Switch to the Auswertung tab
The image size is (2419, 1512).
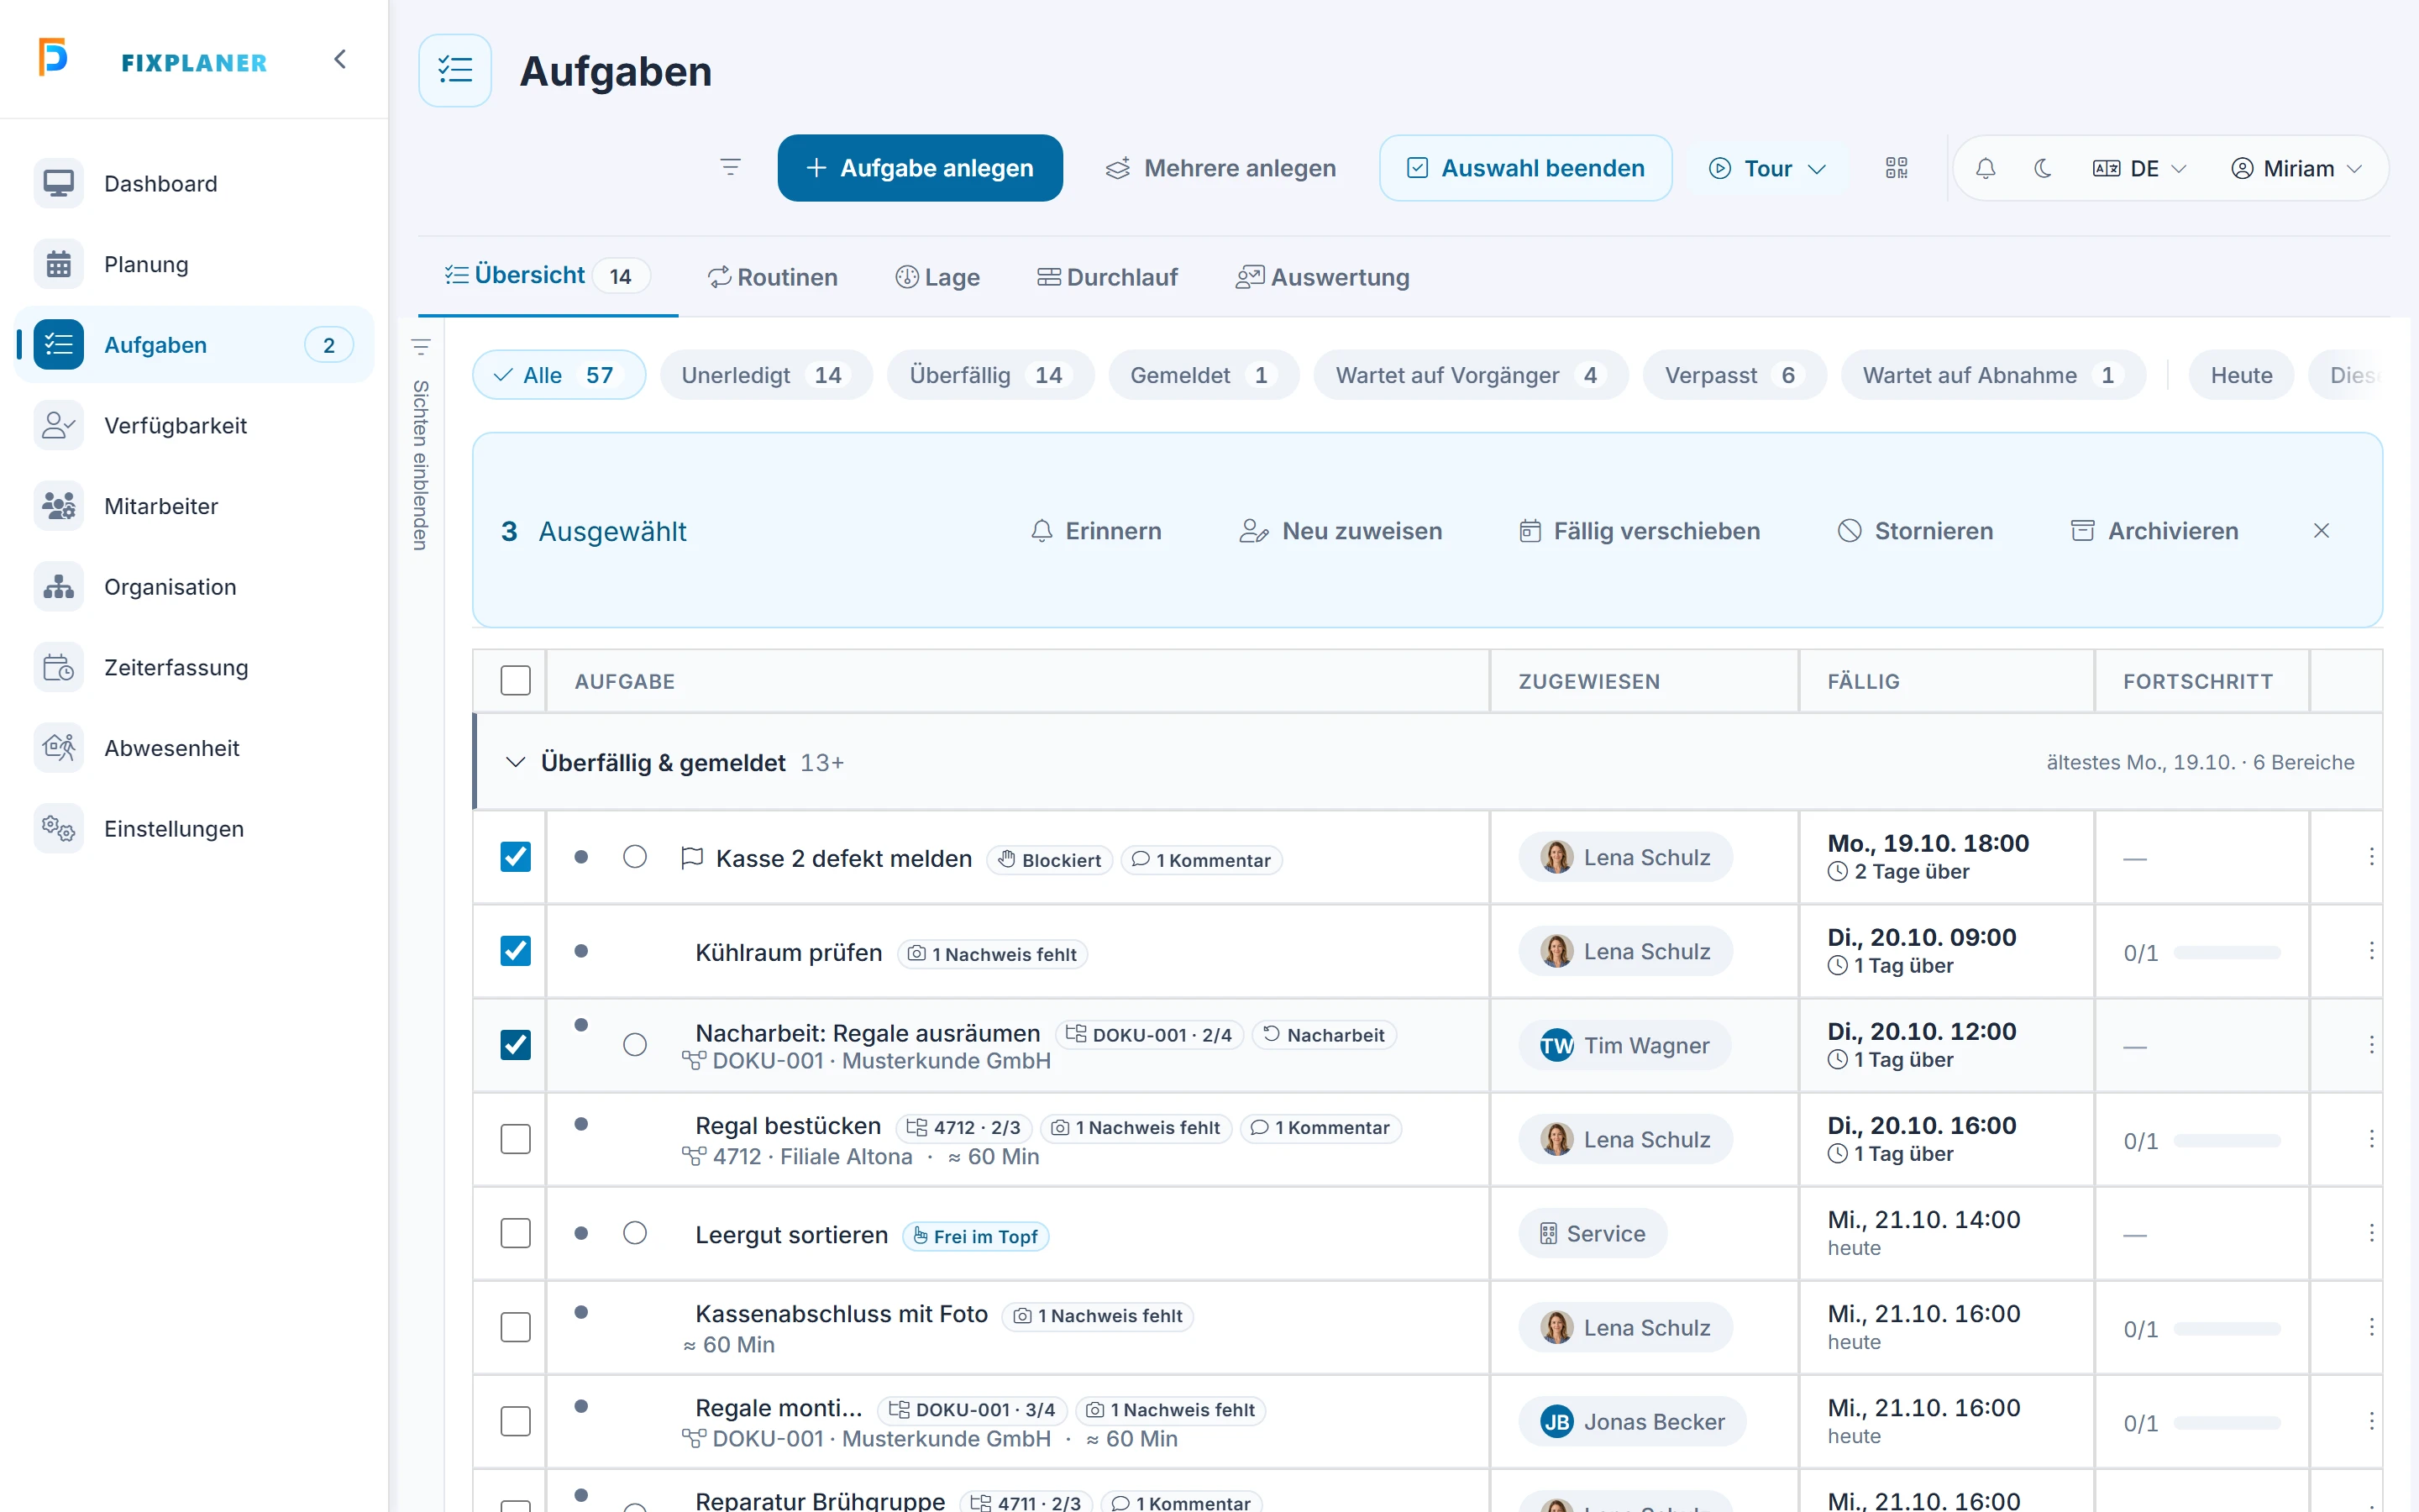(1322, 277)
